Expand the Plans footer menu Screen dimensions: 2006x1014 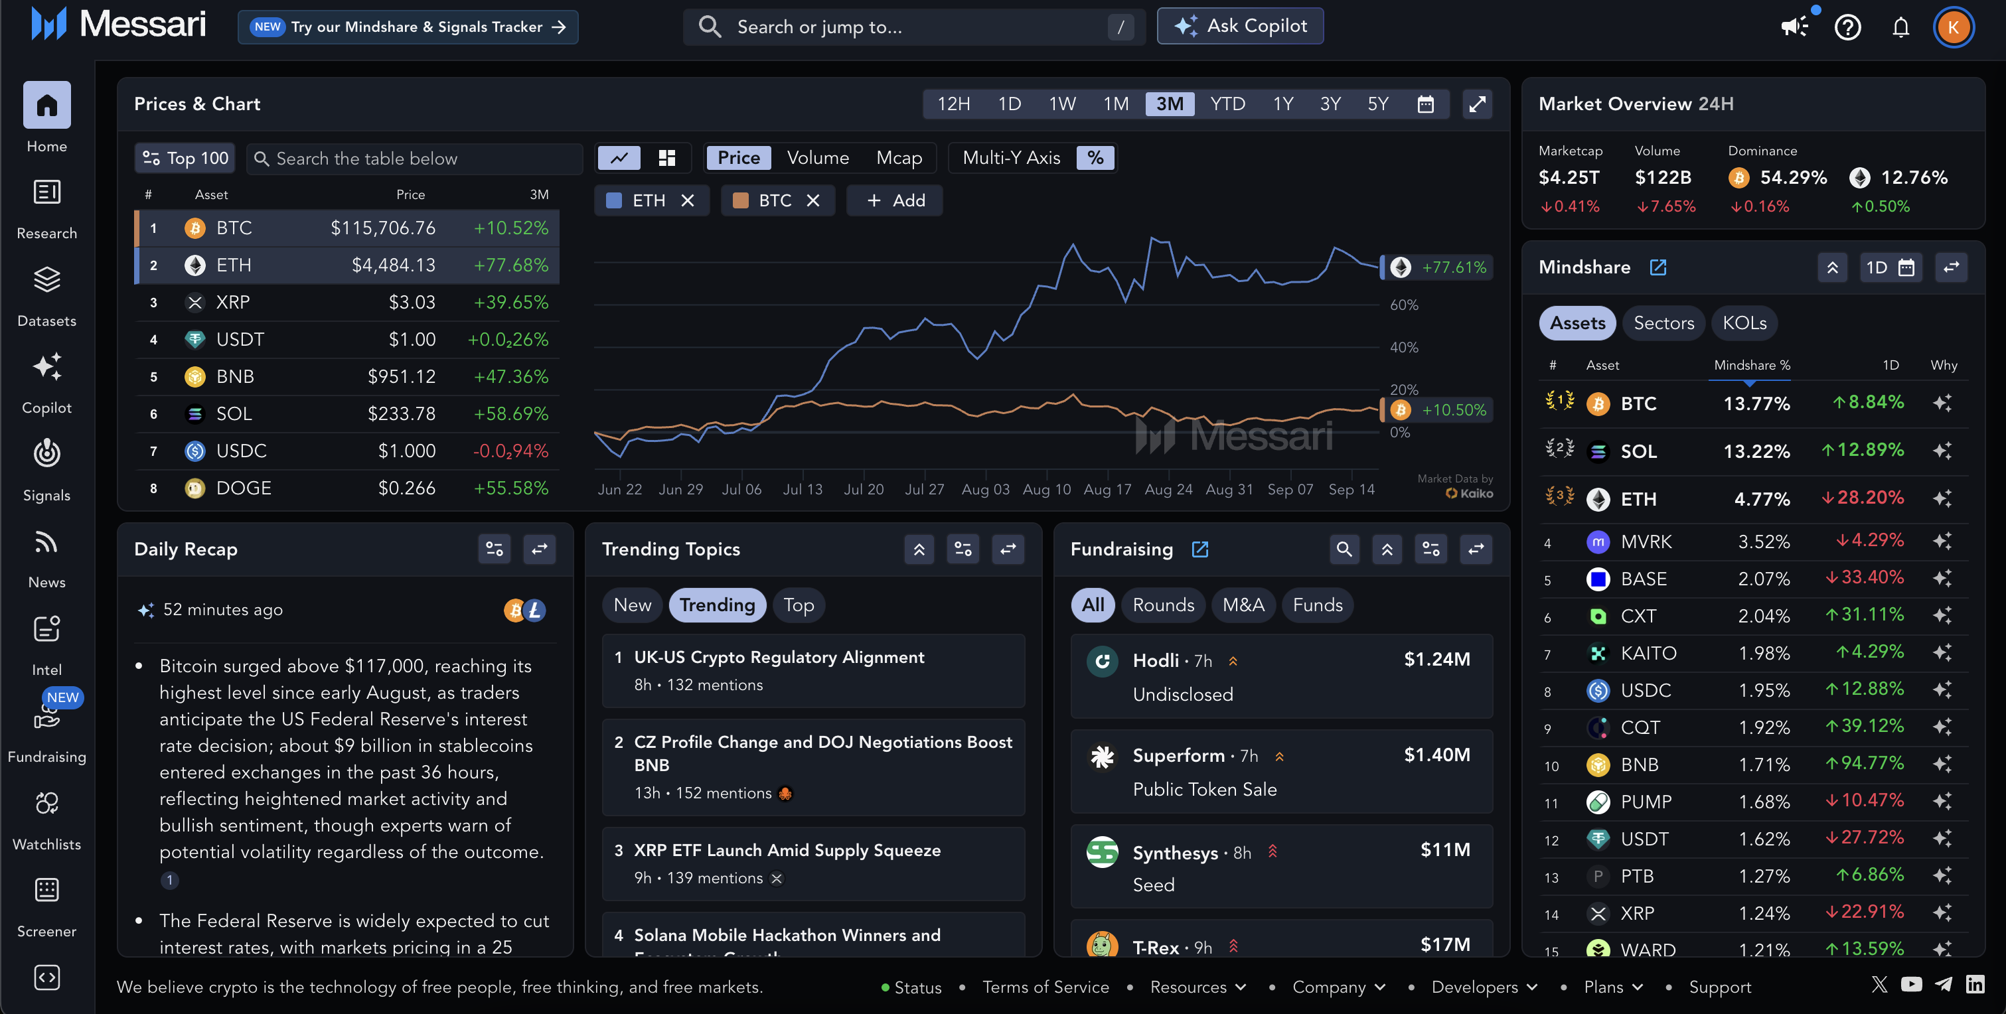[x=1614, y=987]
